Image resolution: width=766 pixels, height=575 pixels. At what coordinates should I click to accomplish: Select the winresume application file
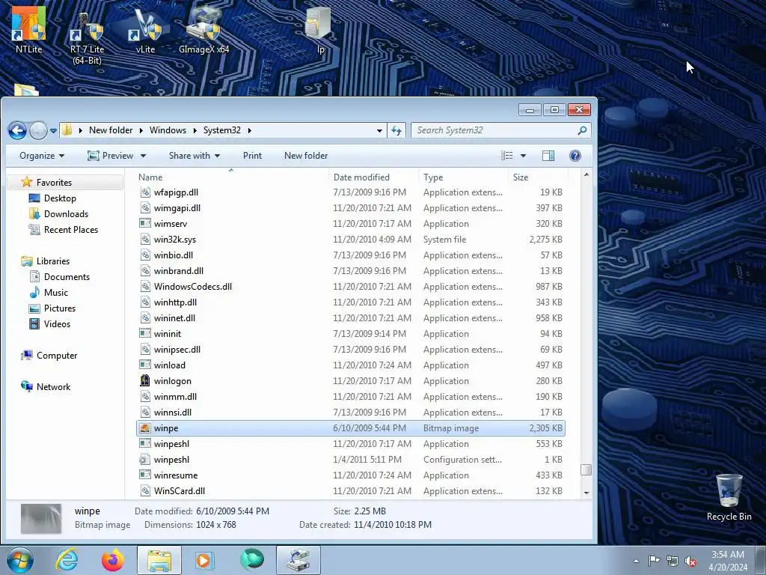click(350, 475)
